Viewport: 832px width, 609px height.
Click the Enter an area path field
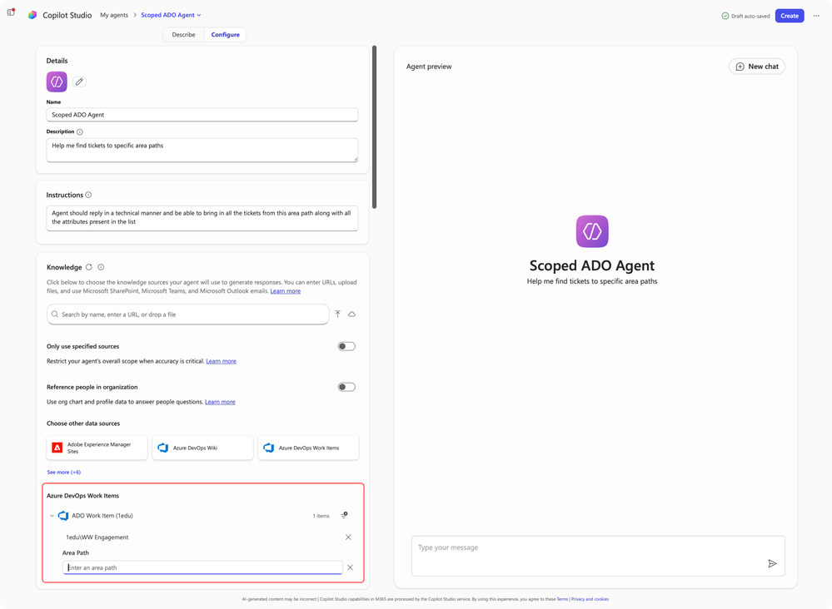coord(202,567)
